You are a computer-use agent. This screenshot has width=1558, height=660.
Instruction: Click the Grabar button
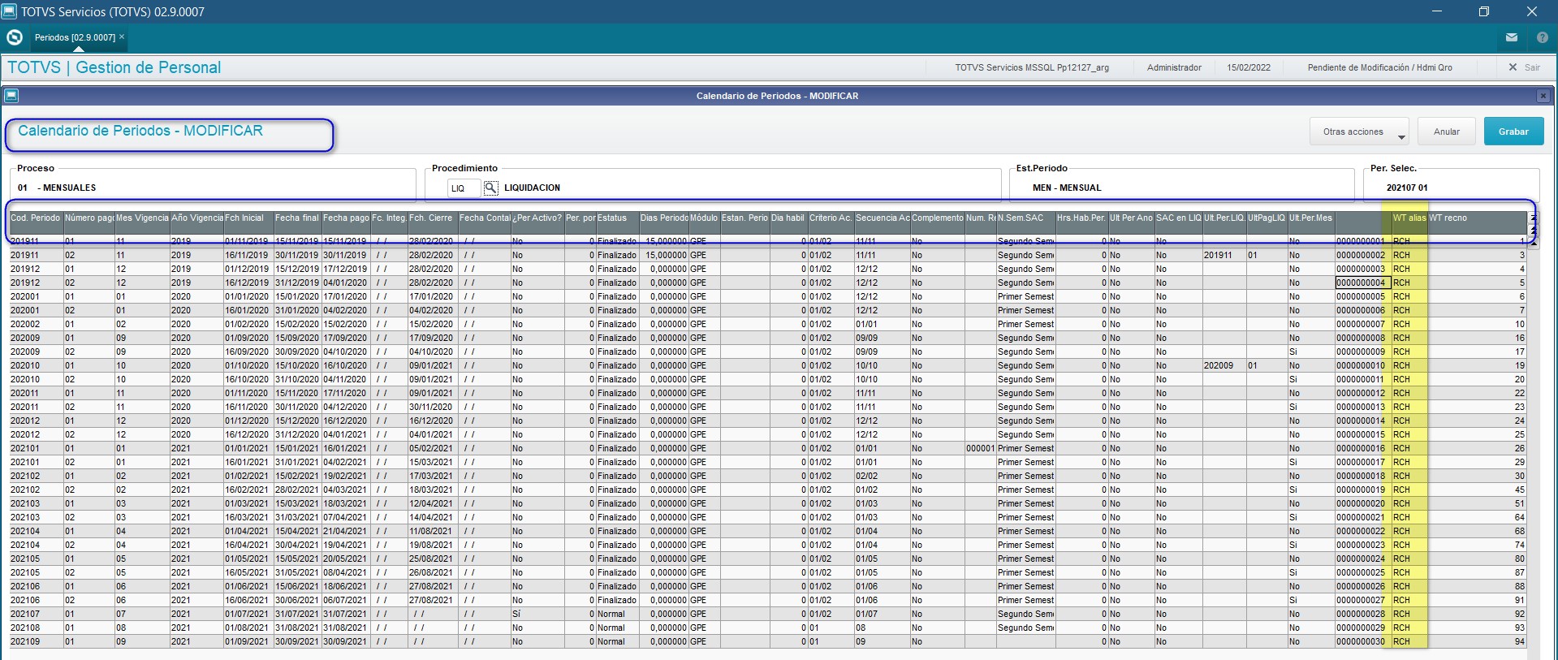coord(1513,132)
